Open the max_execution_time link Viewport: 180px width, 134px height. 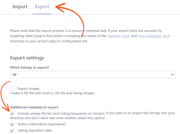(154, 36)
